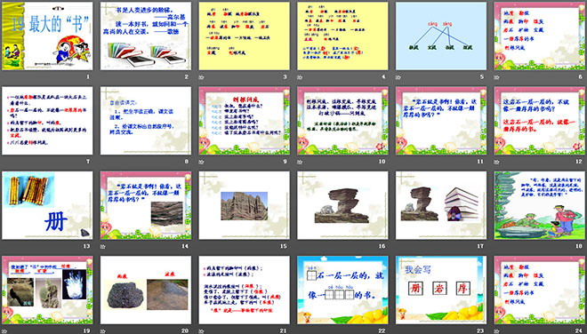Select slide 2 with book quotes
Viewport: 587px width, 334px height.
tap(146, 36)
